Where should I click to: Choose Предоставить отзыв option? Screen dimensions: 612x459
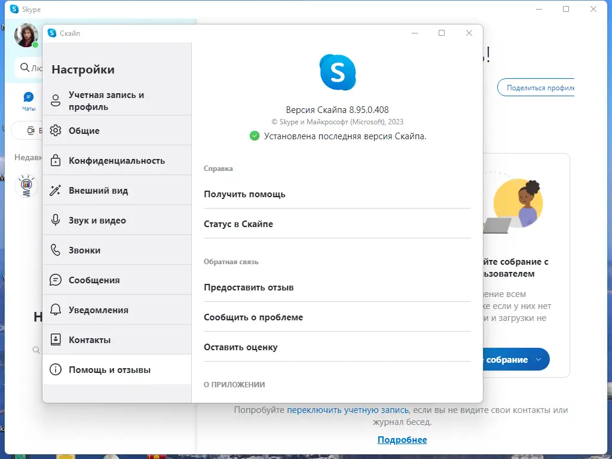click(337, 287)
